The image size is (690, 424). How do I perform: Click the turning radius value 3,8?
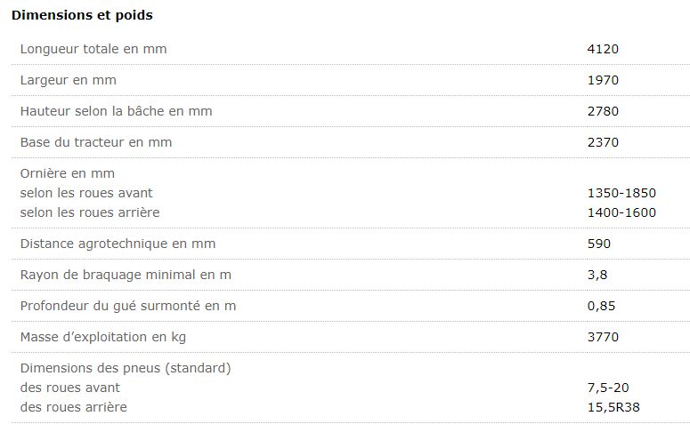click(x=597, y=275)
